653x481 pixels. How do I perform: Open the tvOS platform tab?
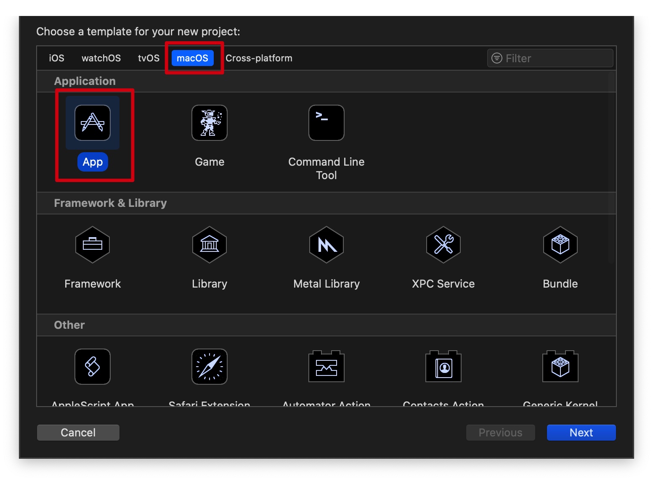click(149, 58)
